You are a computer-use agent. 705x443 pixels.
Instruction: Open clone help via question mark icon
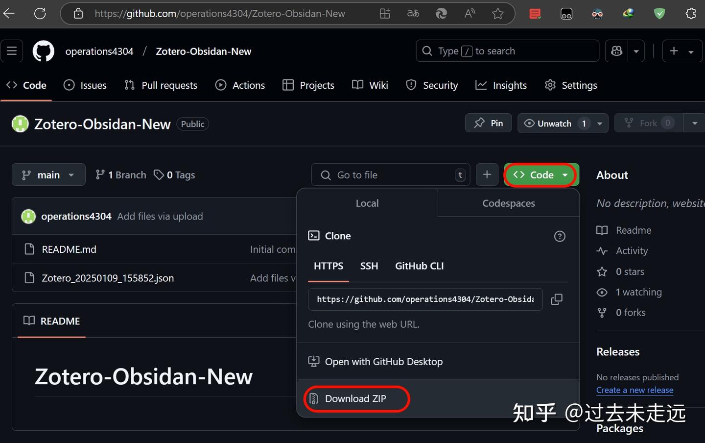tap(560, 236)
